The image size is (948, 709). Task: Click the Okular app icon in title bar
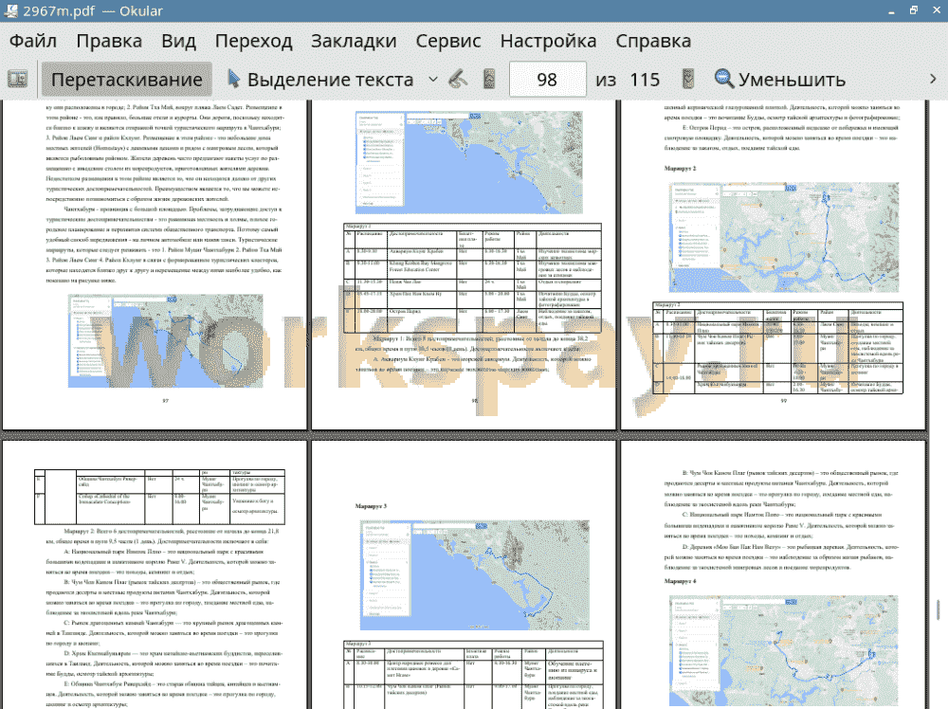click(10, 10)
